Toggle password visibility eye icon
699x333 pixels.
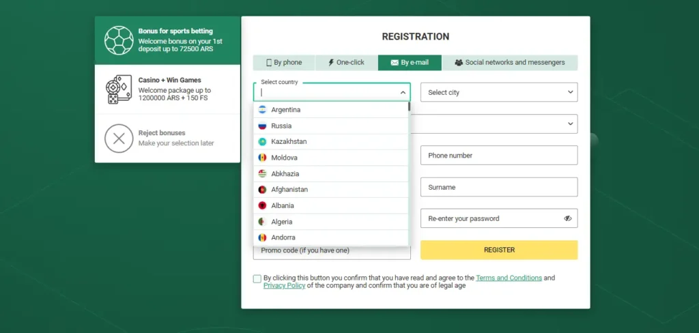coord(567,218)
